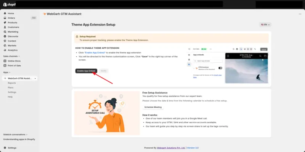Click the 722 badge next to Orders

(34, 18)
